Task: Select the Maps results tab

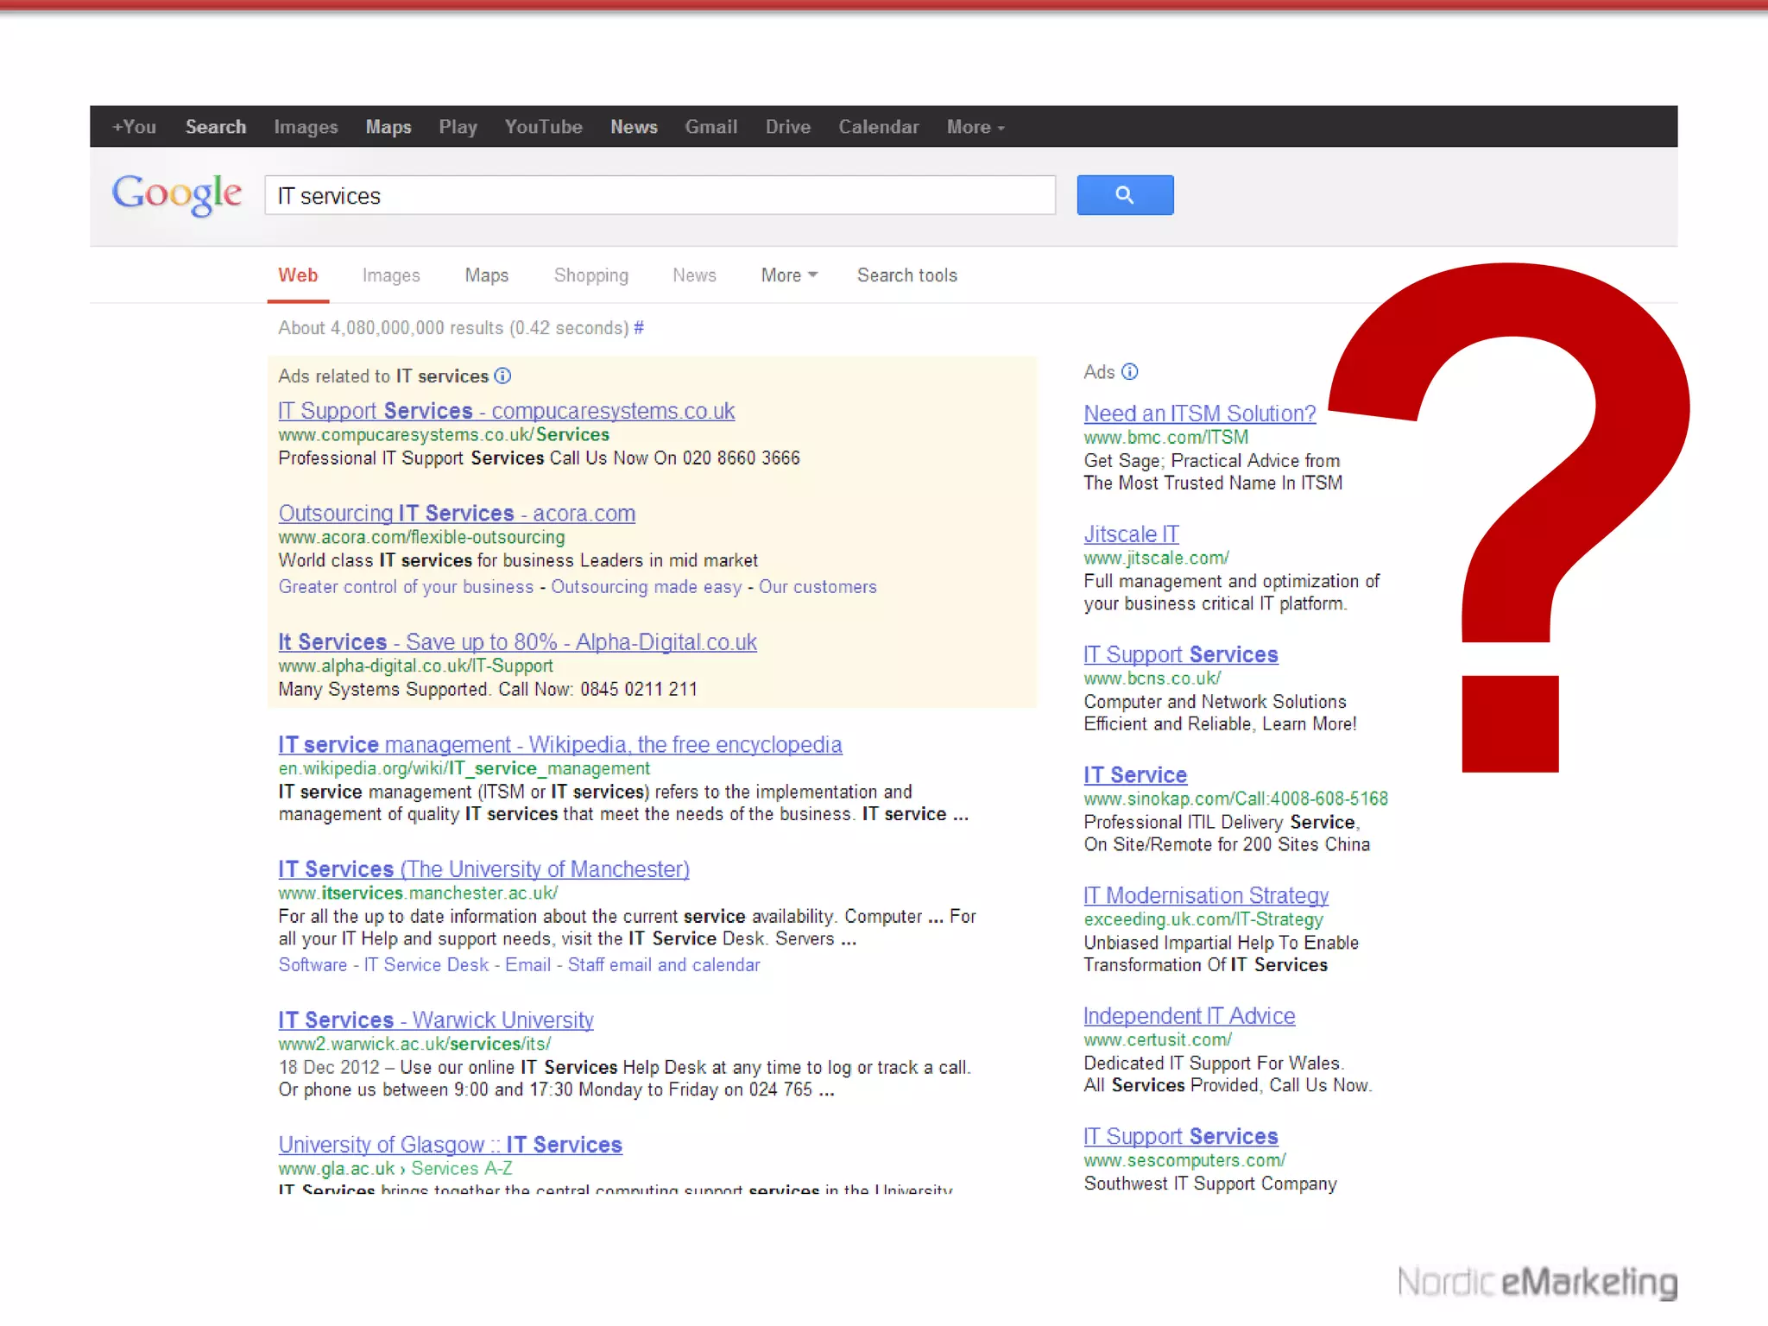Action: (x=486, y=275)
